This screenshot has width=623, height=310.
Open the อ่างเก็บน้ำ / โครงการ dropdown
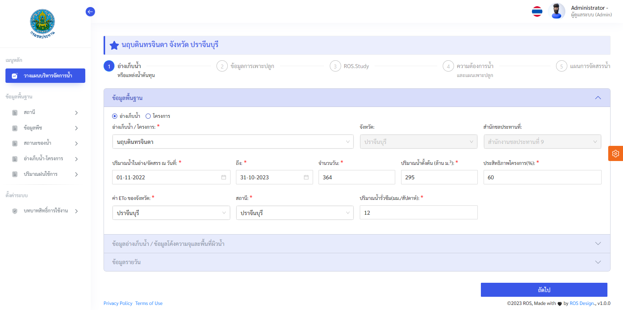click(232, 142)
